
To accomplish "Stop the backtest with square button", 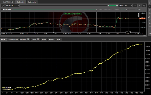I will [x=140, y=6].
